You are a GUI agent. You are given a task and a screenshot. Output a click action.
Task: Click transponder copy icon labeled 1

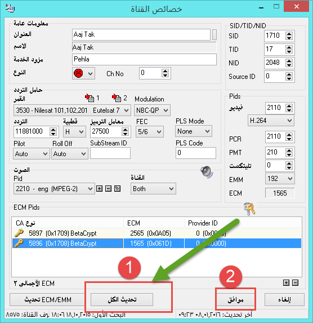(x=90, y=98)
